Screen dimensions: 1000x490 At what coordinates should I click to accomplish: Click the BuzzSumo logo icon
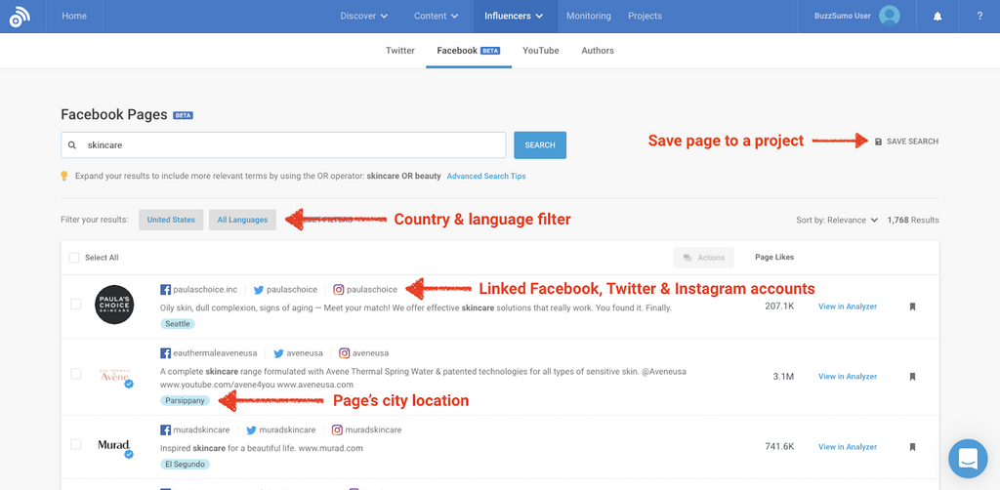pyautogui.click(x=21, y=17)
